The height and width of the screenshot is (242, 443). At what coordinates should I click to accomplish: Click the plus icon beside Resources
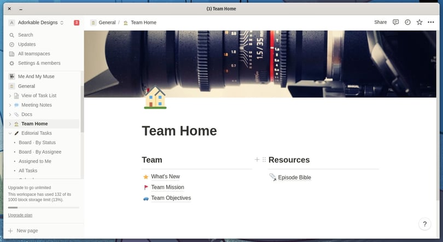pyautogui.click(x=257, y=160)
